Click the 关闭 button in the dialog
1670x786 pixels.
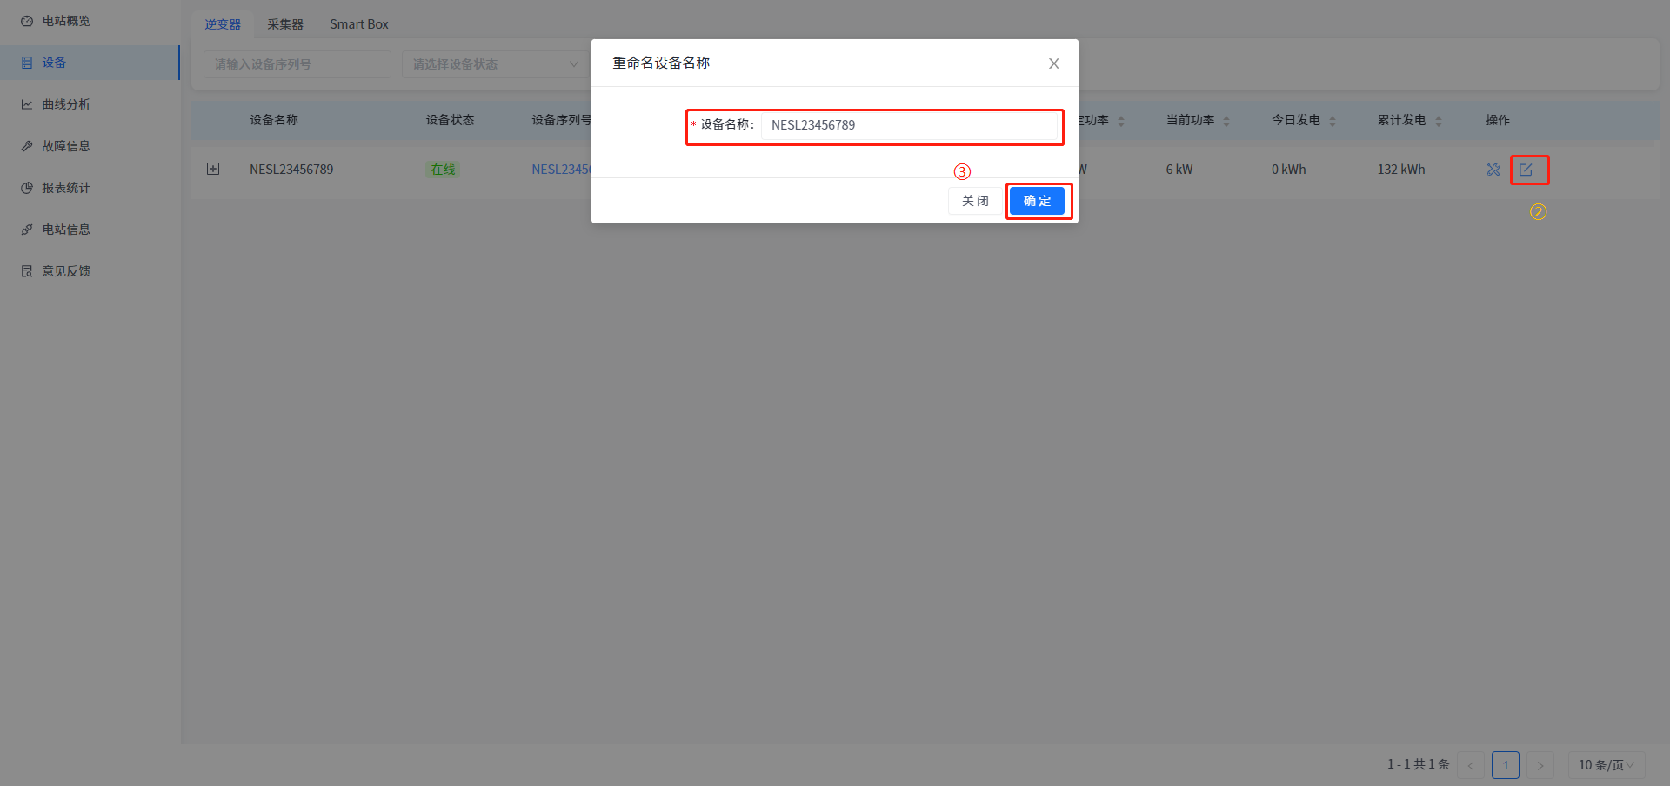pyautogui.click(x=975, y=201)
